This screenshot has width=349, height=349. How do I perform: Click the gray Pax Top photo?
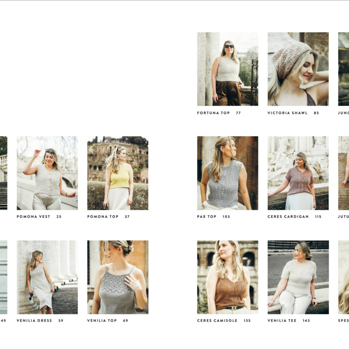(227, 173)
